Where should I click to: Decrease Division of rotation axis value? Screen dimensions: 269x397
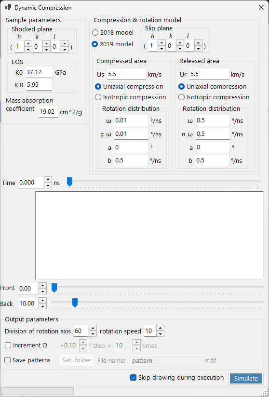(x=93, y=334)
